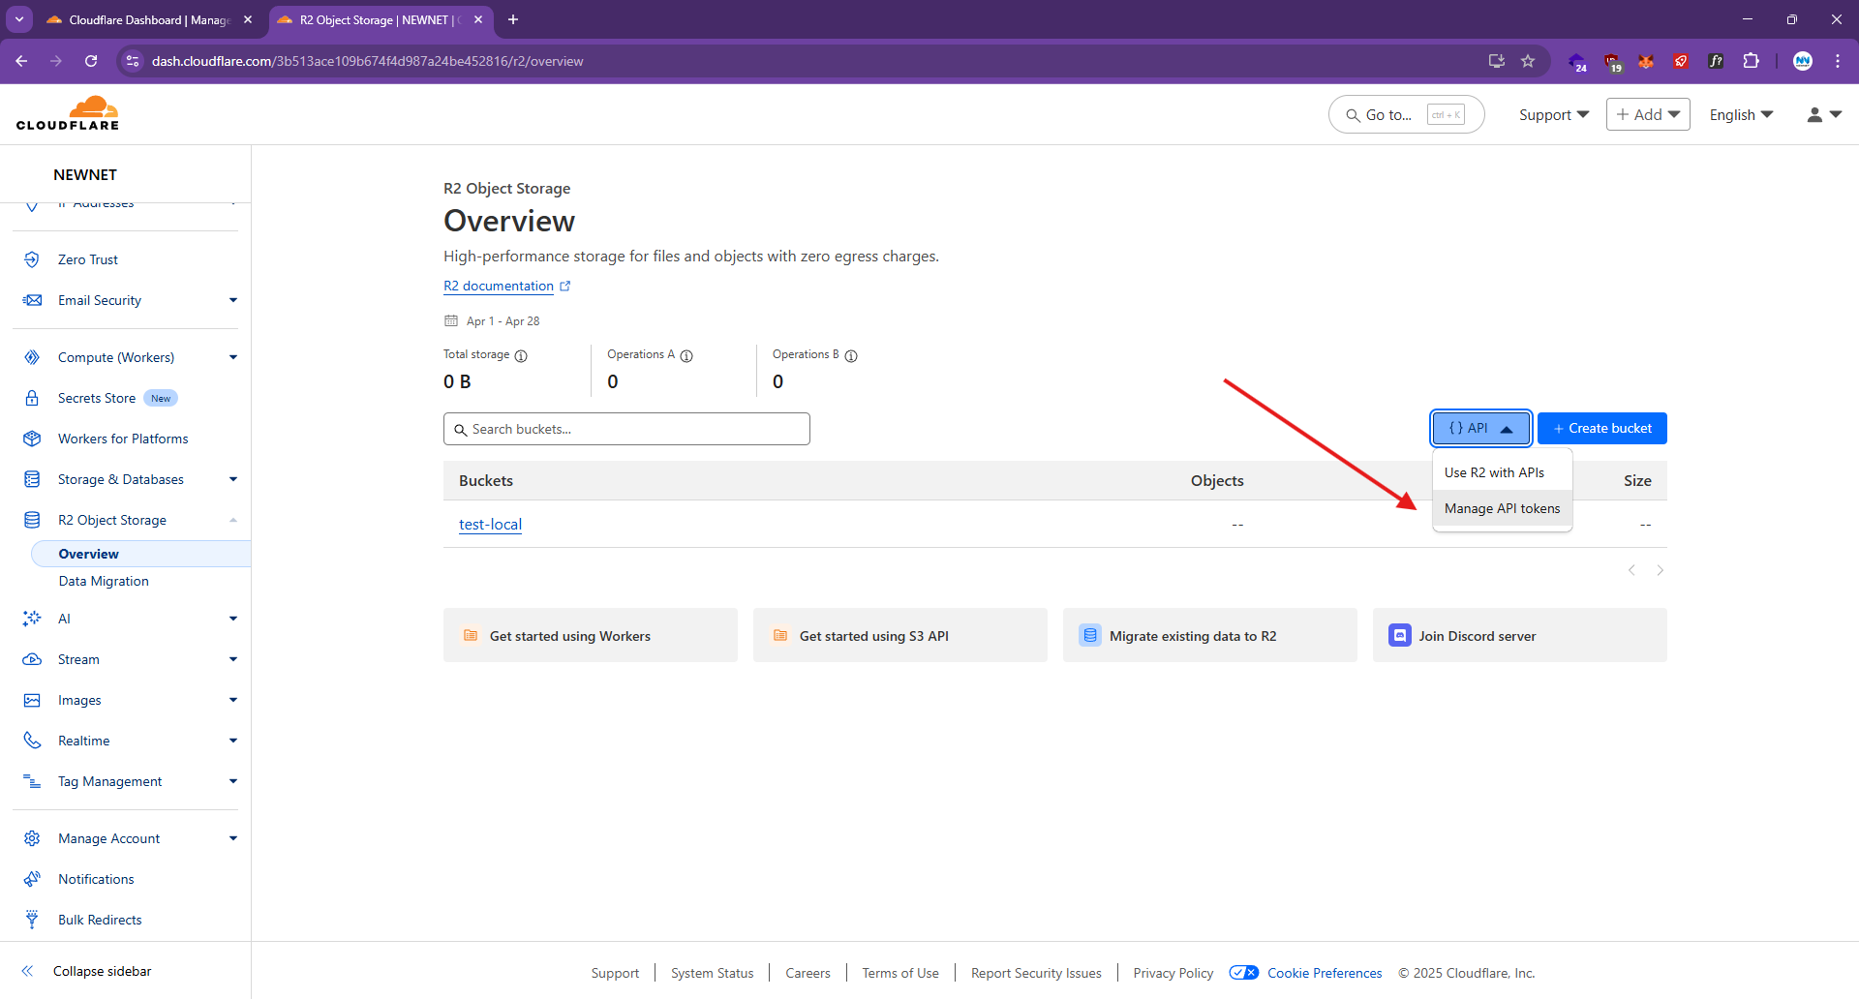
Task: Open the Privacy Policy footer link
Action: click(1173, 973)
